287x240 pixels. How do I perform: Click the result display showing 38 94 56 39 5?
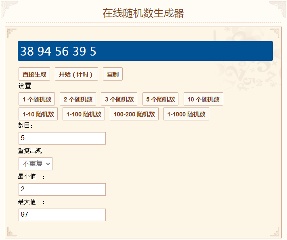pyautogui.click(x=145, y=51)
